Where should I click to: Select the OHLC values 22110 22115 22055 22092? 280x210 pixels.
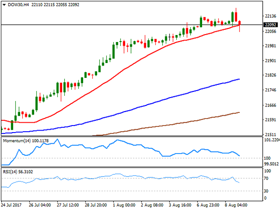(56, 5)
